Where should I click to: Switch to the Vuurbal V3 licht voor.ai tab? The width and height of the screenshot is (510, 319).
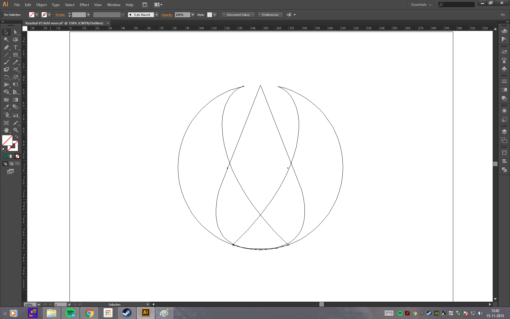64,23
